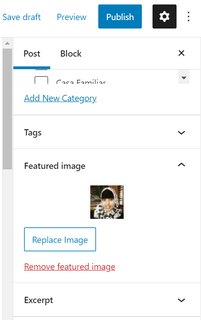201x320 pixels.
Task: Click Remove featured image link
Action: coord(70,267)
